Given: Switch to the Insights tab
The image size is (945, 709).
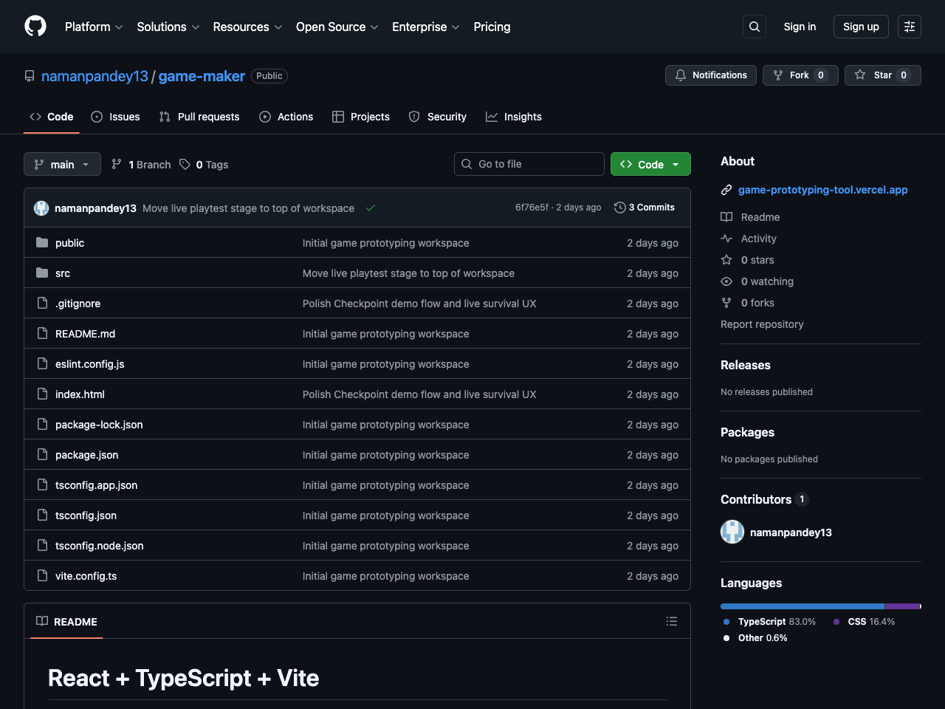Looking at the screenshot, I should (x=514, y=117).
